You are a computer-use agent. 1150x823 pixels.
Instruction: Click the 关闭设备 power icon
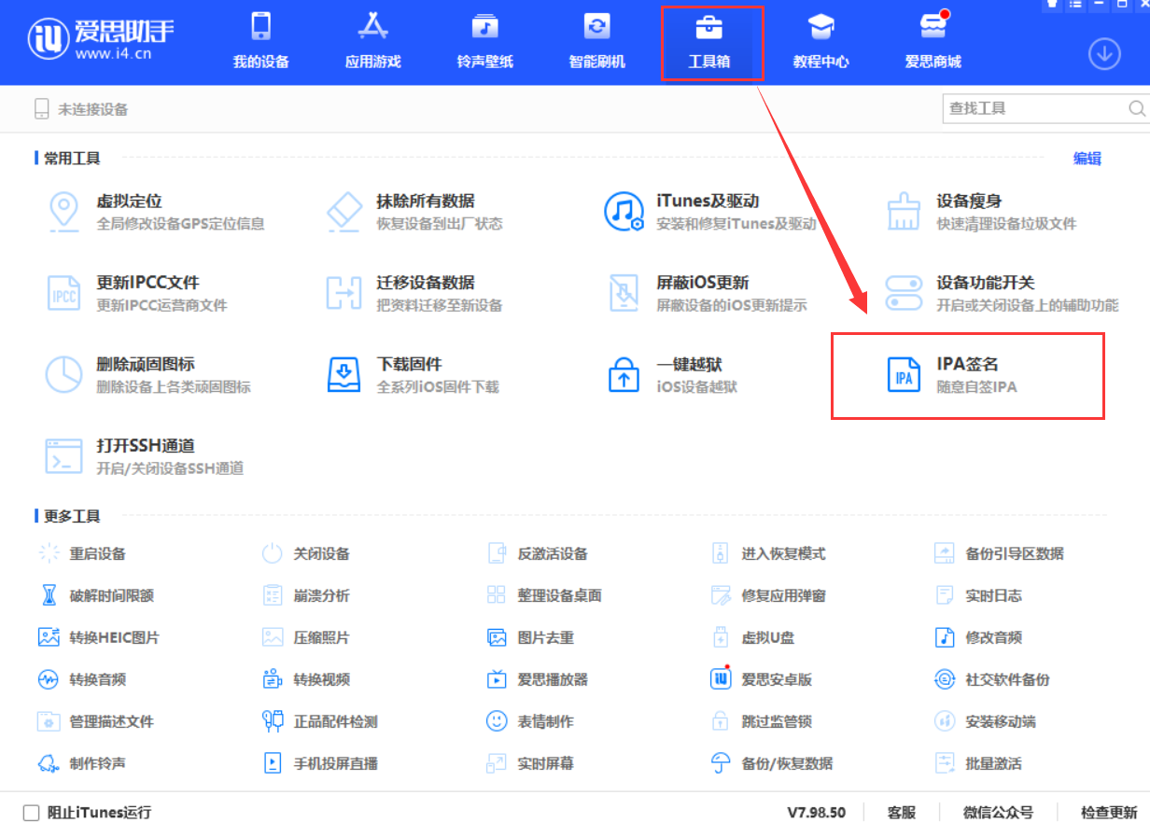click(272, 553)
